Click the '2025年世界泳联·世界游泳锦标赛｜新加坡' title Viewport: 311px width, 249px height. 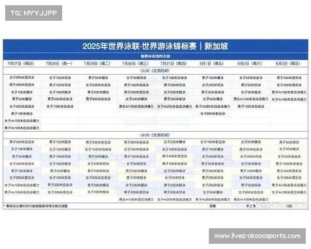click(155, 46)
